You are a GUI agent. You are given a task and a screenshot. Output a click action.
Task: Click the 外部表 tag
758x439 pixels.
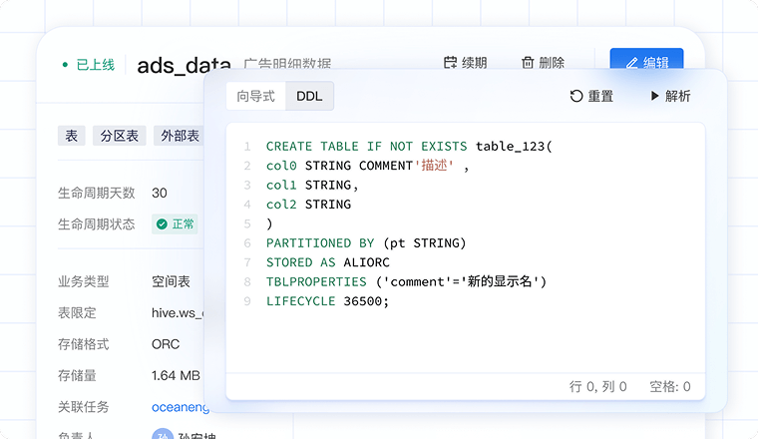pyautogui.click(x=178, y=136)
